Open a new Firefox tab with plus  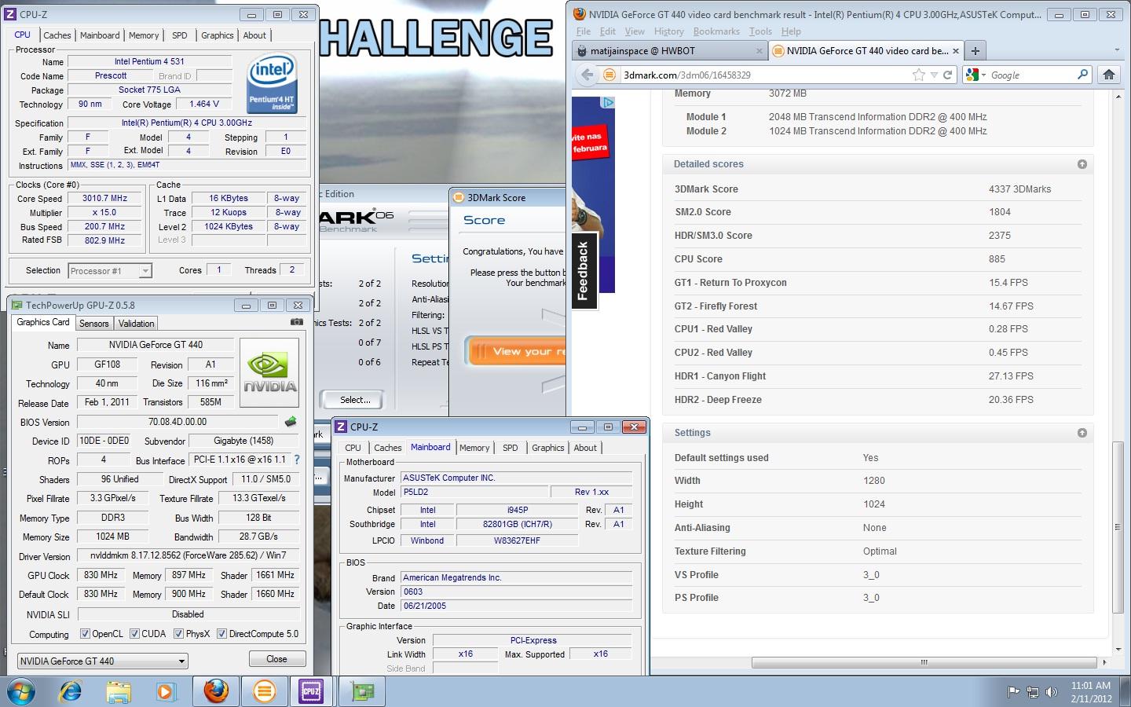point(975,51)
